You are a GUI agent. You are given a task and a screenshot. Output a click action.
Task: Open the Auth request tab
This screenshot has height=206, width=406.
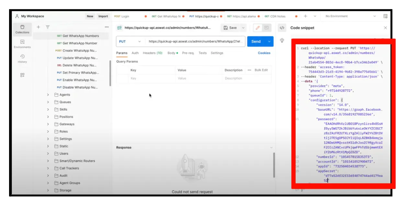[x=135, y=53]
